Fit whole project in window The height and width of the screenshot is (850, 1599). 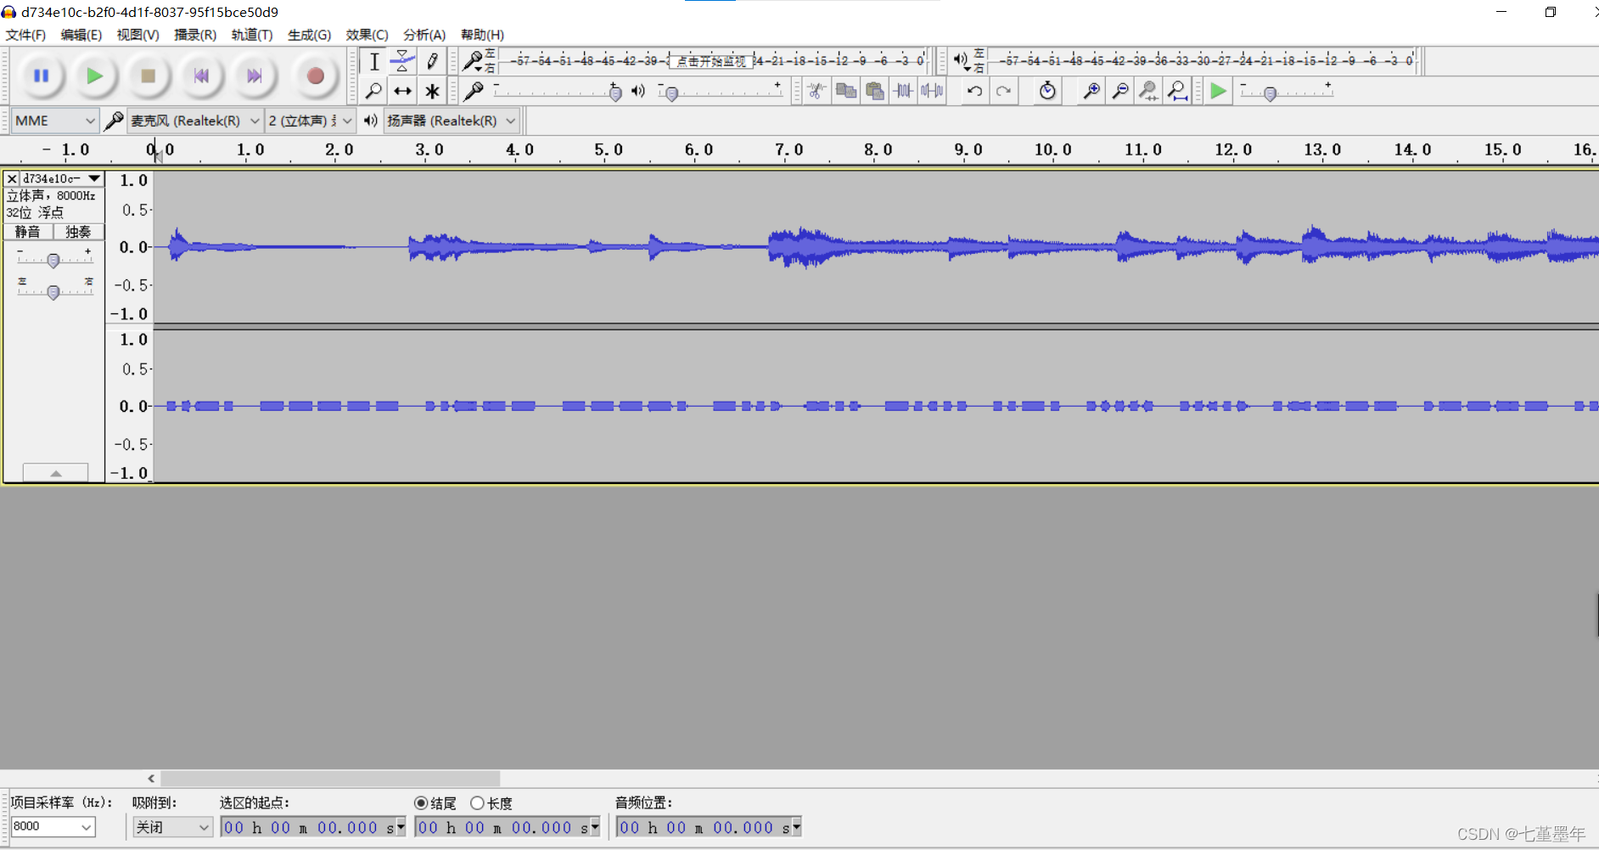[x=1177, y=91]
